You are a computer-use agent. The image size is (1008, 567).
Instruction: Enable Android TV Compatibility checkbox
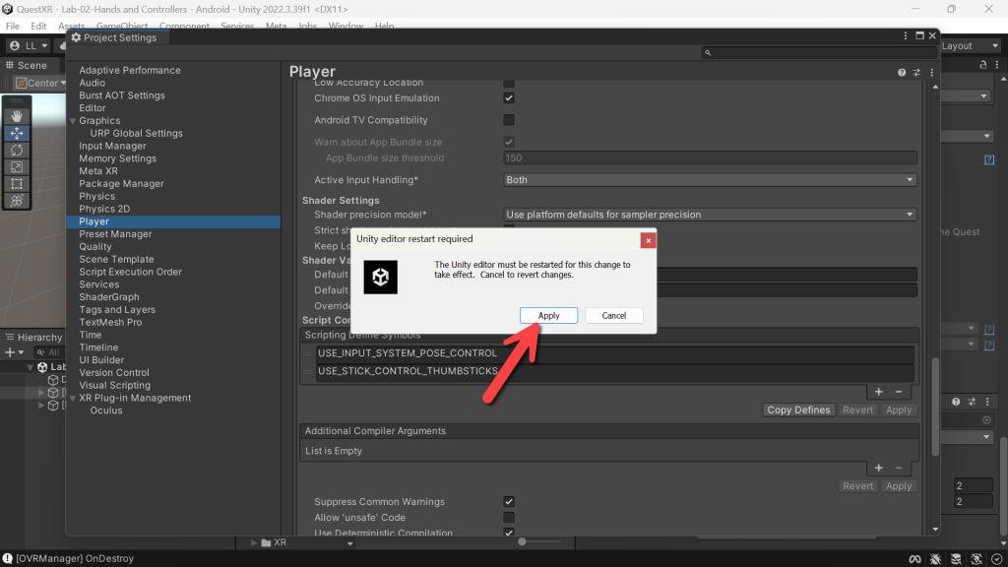[x=509, y=120]
